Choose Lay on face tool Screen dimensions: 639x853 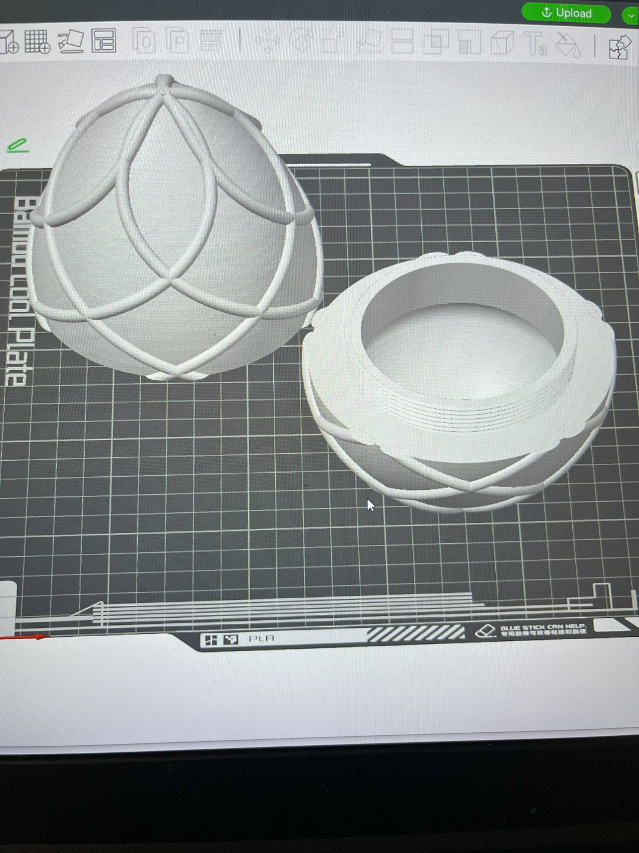pyautogui.click(x=369, y=42)
